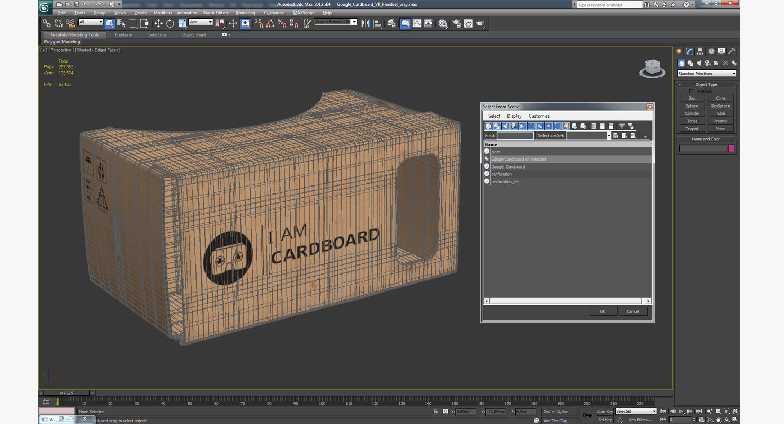Toggle Display Shapes filter in Select From Scene
The image size is (784, 424).
pos(497,126)
